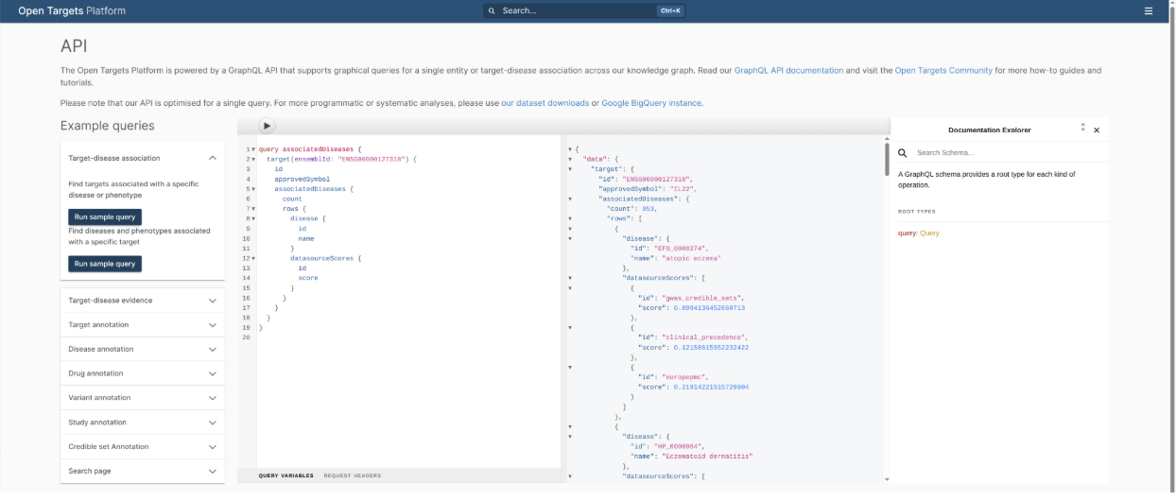Open the Request Headers tab

click(x=353, y=475)
